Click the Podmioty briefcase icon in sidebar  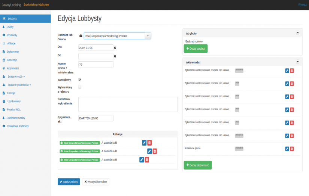coord(4,35)
